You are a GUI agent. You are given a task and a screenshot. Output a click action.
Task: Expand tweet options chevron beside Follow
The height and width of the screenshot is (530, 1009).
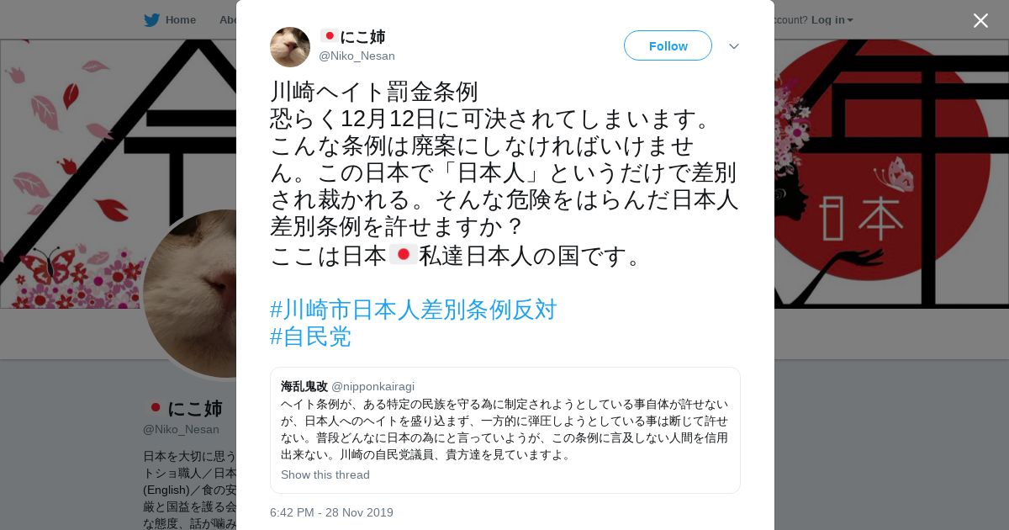734,46
